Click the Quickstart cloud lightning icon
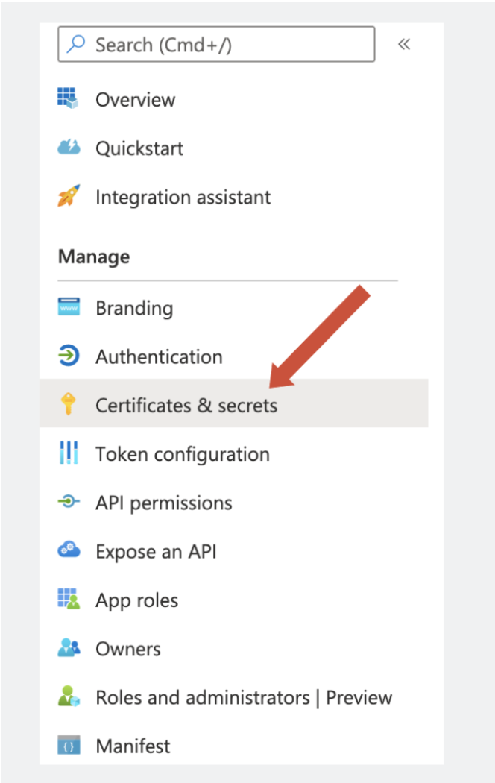The width and height of the screenshot is (495, 783). coord(69,148)
